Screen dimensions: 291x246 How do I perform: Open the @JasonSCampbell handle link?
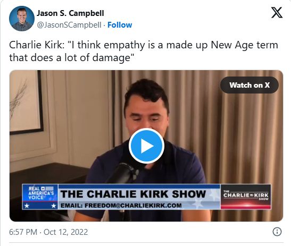(x=69, y=25)
